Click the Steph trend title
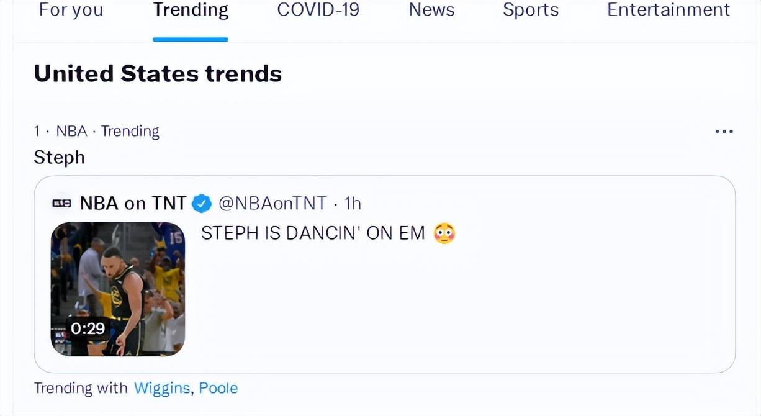 (x=60, y=158)
